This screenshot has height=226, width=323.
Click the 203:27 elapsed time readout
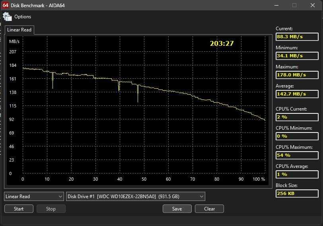[222, 43]
